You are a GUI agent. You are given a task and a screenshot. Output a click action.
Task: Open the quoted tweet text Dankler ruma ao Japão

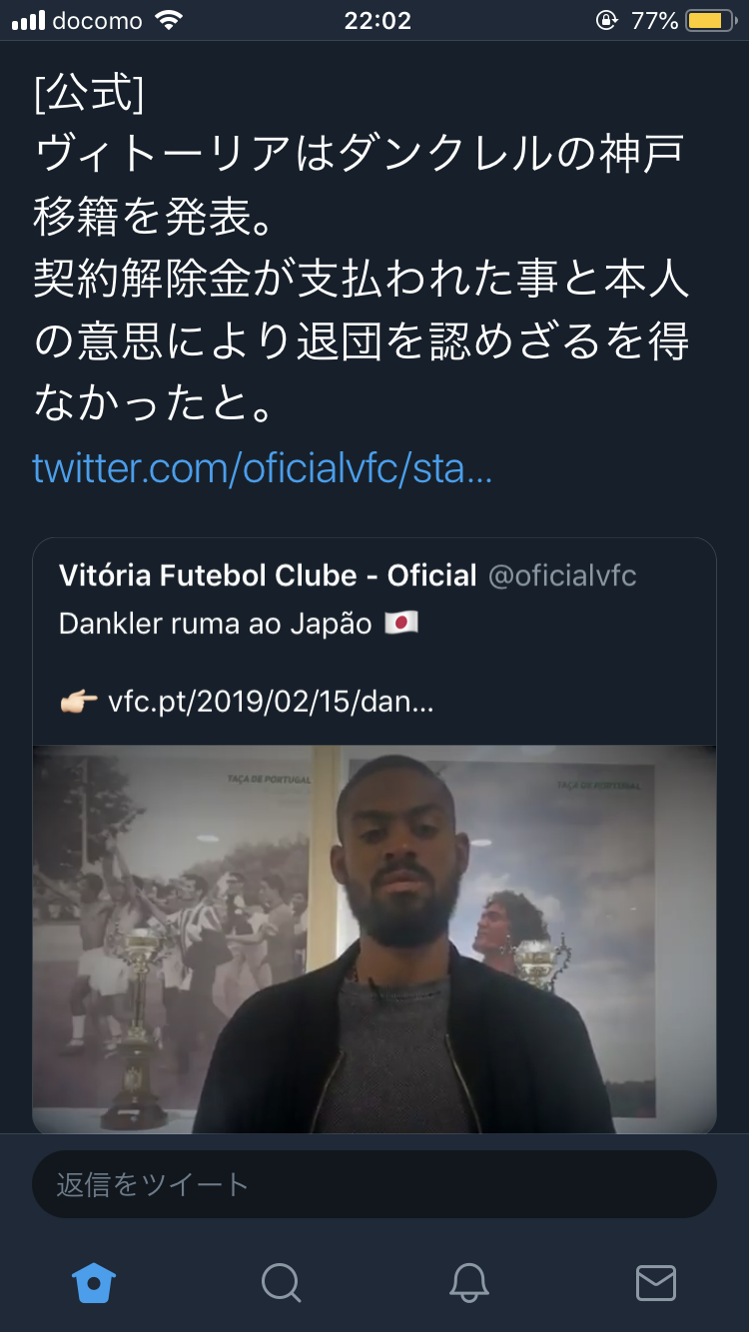215,624
